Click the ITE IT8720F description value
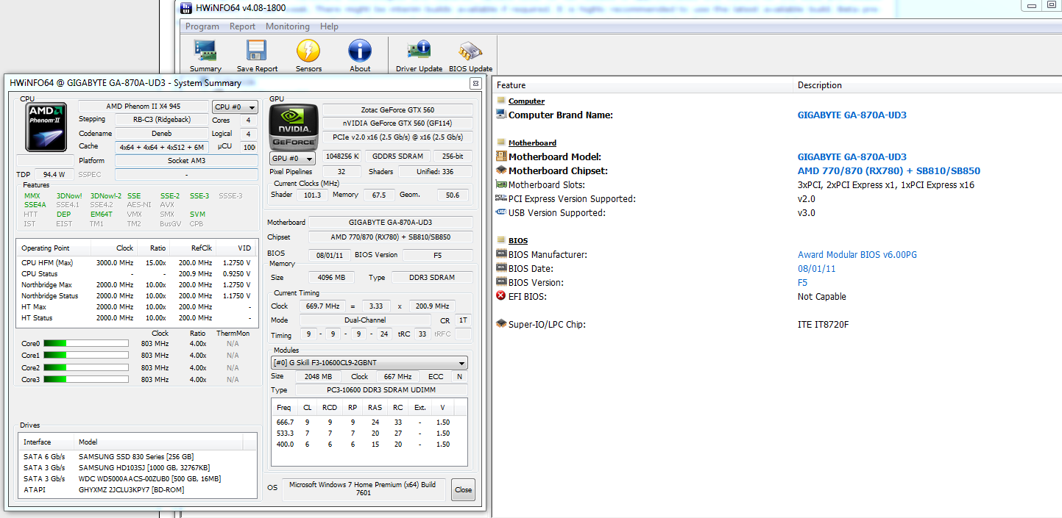The width and height of the screenshot is (1062, 518). click(x=823, y=325)
